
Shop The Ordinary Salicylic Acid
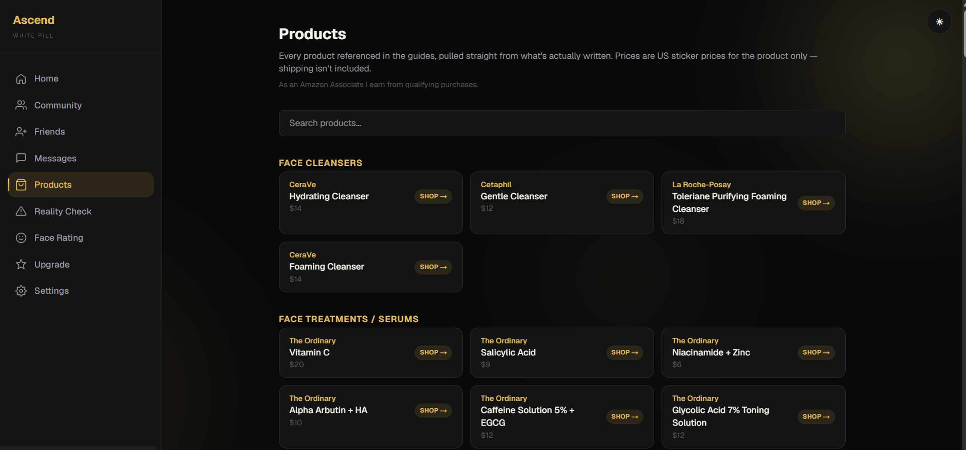tap(625, 352)
